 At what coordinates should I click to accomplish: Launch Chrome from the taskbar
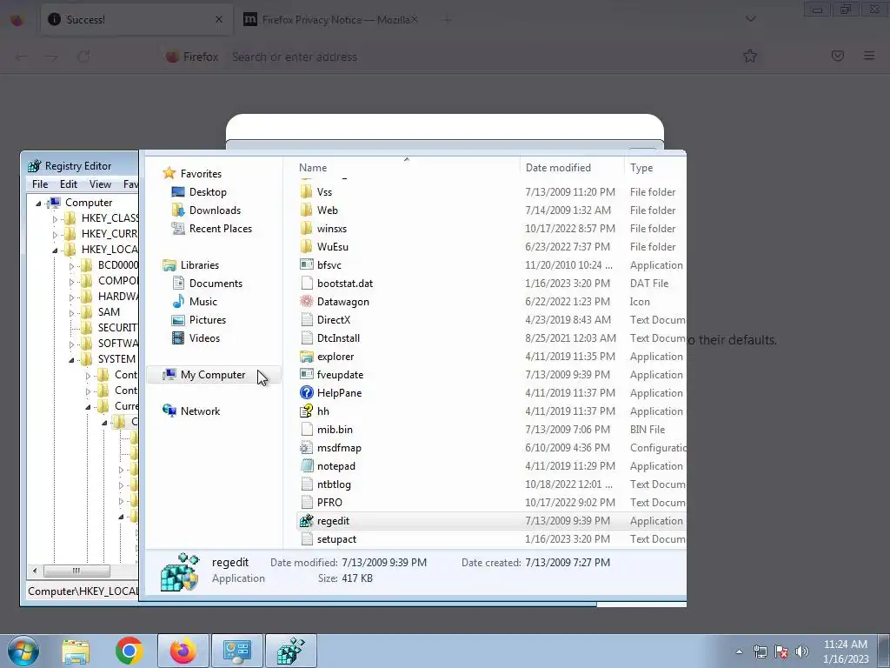point(129,651)
